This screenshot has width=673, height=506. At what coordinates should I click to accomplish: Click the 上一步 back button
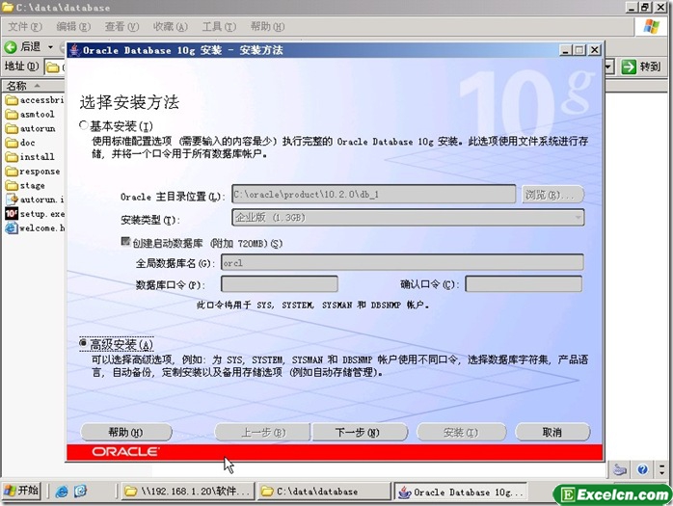(262, 432)
